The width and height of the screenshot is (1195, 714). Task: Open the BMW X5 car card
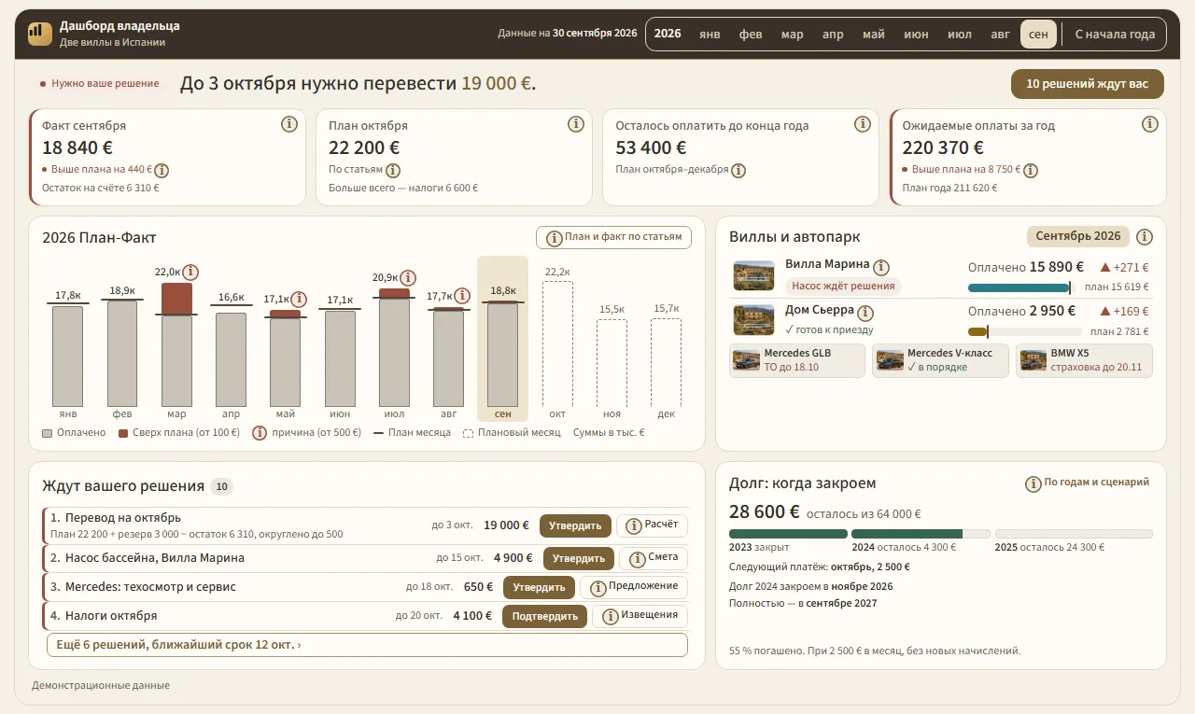click(x=1084, y=360)
